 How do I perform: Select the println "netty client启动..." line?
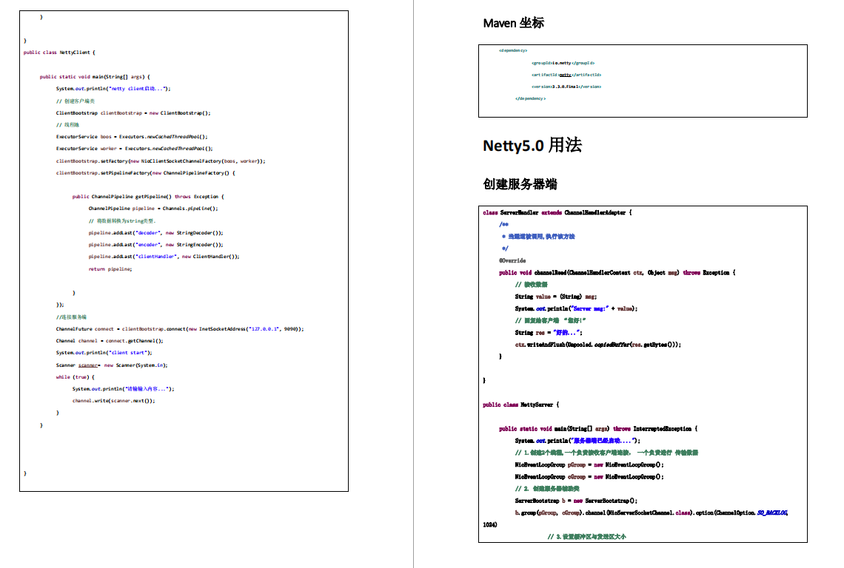(x=113, y=89)
